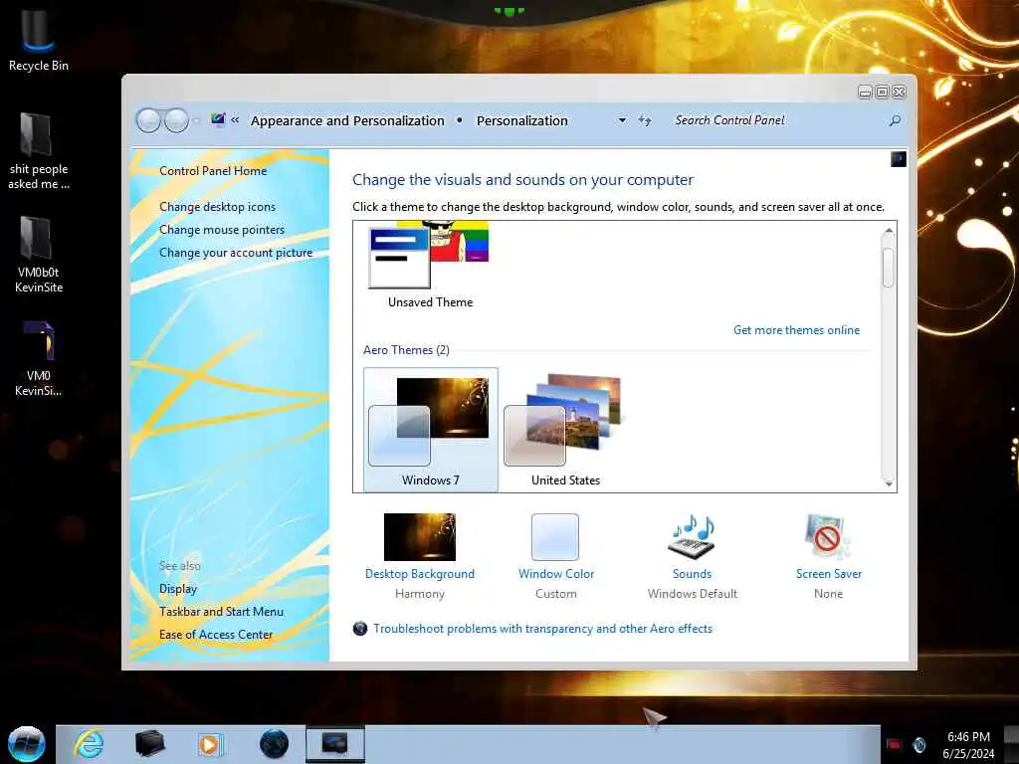The width and height of the screenshot is (1019, 764).
Task: Click the address bar refresh icon
Action: [644, 120]
